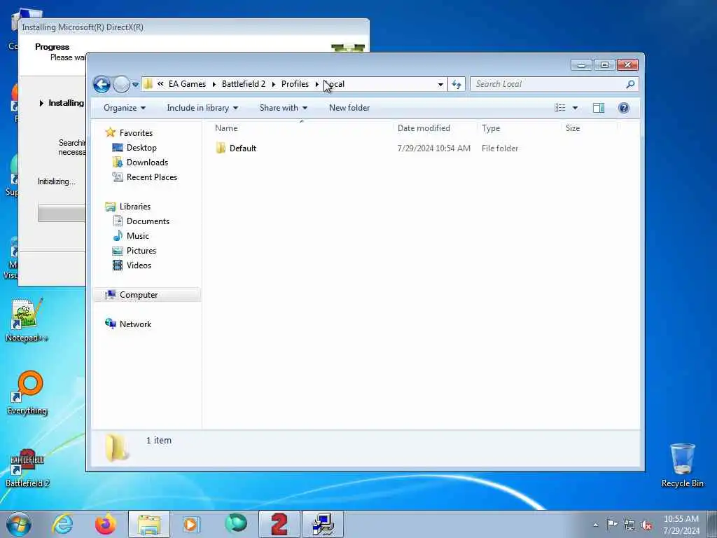Open Battlefield 2 breadcrumb segment
Image resolution: width=717 pixels, height=538 pixels.
click(x=243, y=84)
